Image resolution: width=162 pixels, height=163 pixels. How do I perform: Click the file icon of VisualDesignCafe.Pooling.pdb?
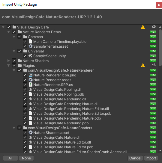[31, 94]
